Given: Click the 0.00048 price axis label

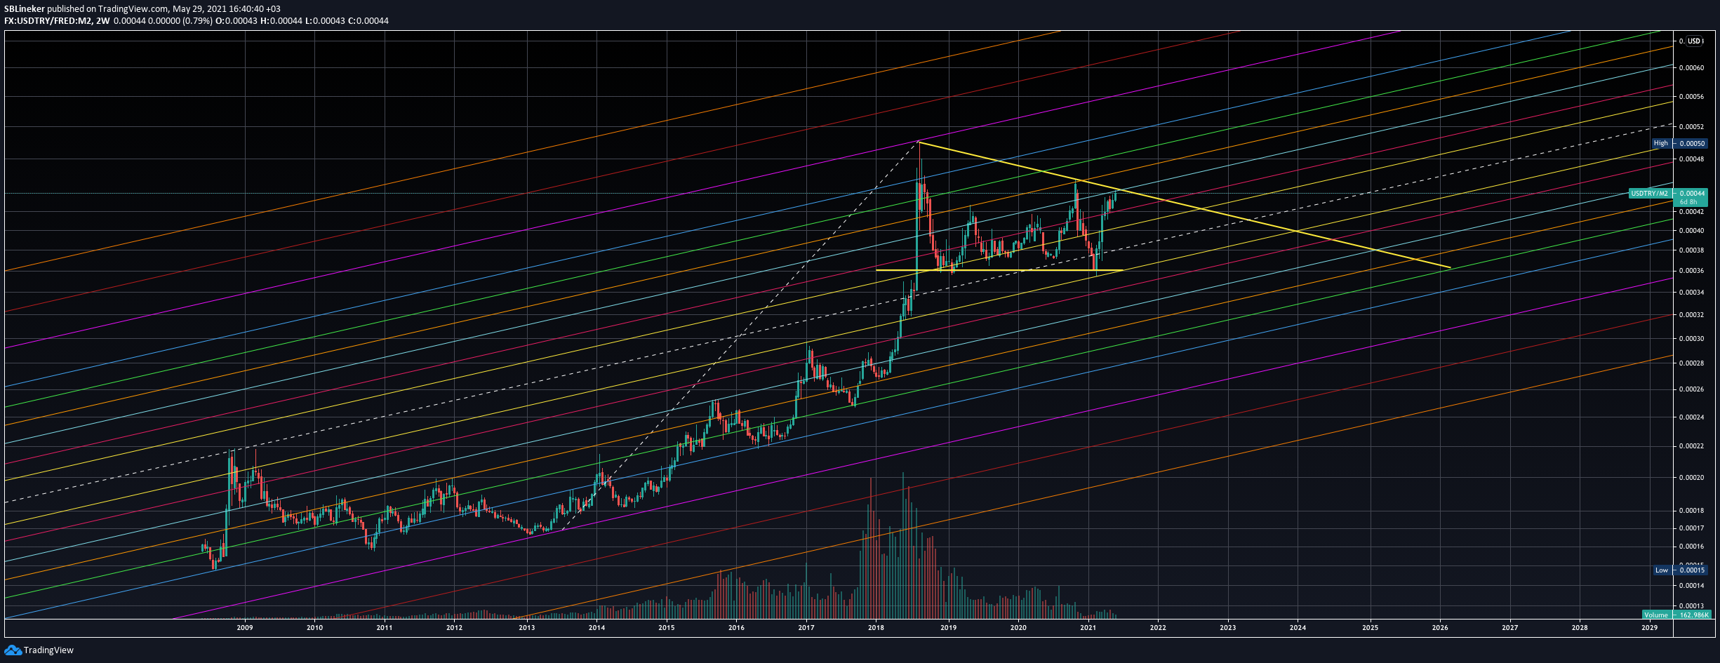Looking at the screenshot, I should [1690, 159].
